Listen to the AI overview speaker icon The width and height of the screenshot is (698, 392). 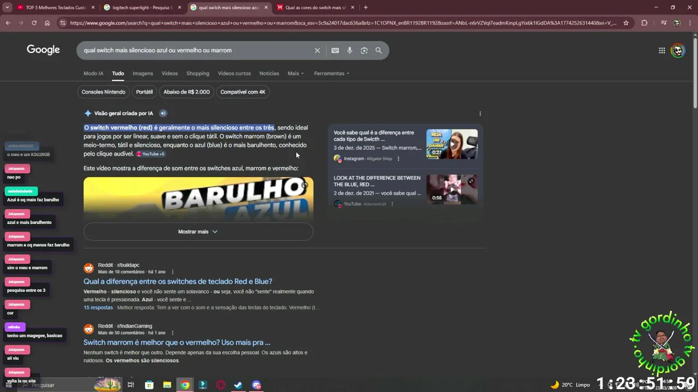[163, 113]
